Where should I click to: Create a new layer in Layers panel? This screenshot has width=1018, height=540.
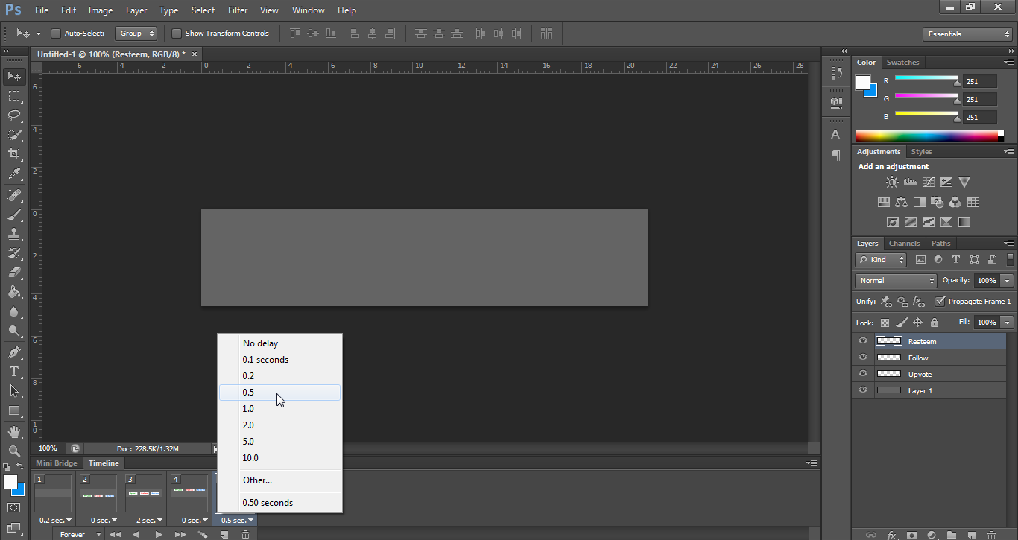click(x=971, y=535)
